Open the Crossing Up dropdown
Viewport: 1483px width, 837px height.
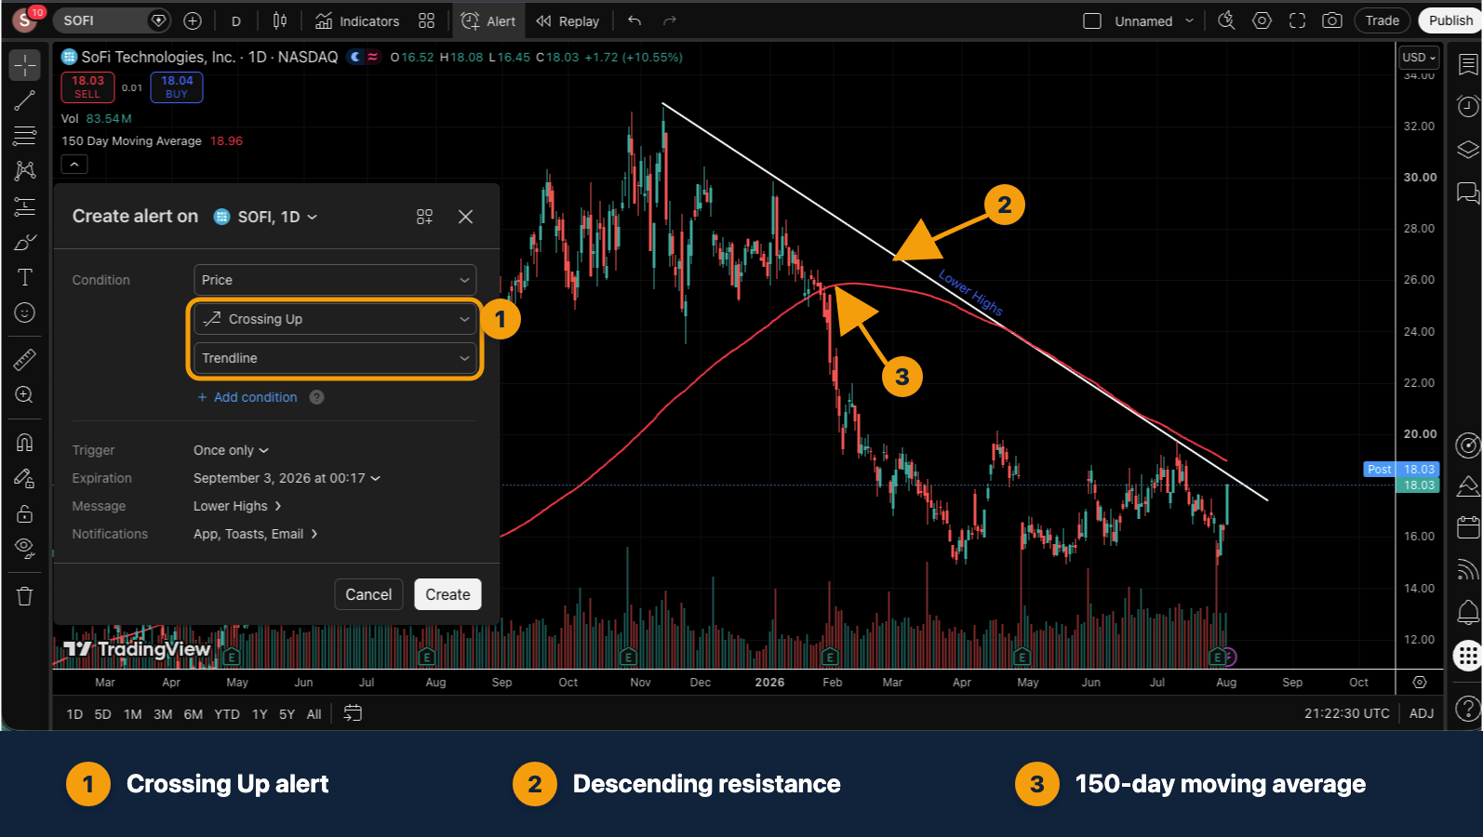point(335,319)
